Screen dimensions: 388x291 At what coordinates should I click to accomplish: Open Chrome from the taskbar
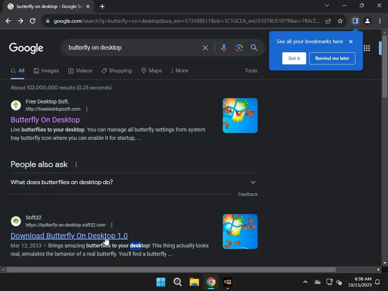point(211,282)
